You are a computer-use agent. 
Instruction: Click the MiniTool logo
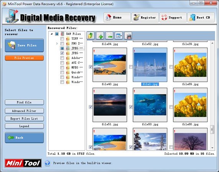point(23,163)
